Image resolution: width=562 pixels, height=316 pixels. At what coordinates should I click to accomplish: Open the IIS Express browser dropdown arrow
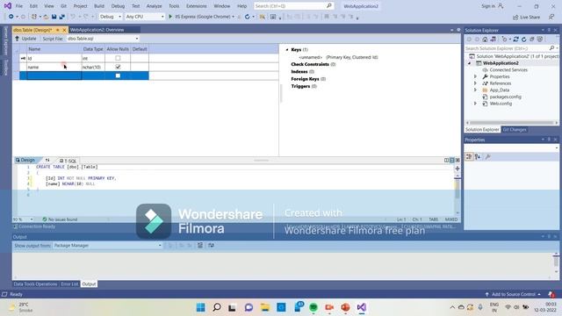pos(234,17)
